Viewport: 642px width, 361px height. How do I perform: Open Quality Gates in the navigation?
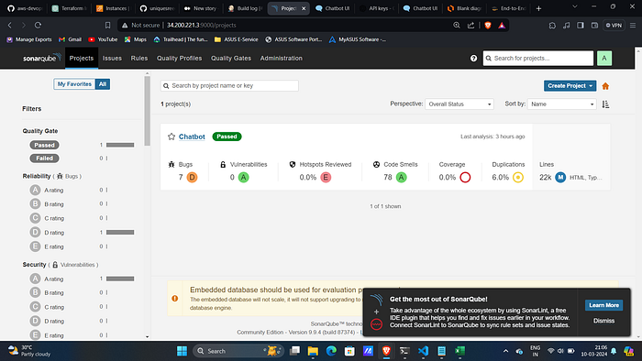231,59
